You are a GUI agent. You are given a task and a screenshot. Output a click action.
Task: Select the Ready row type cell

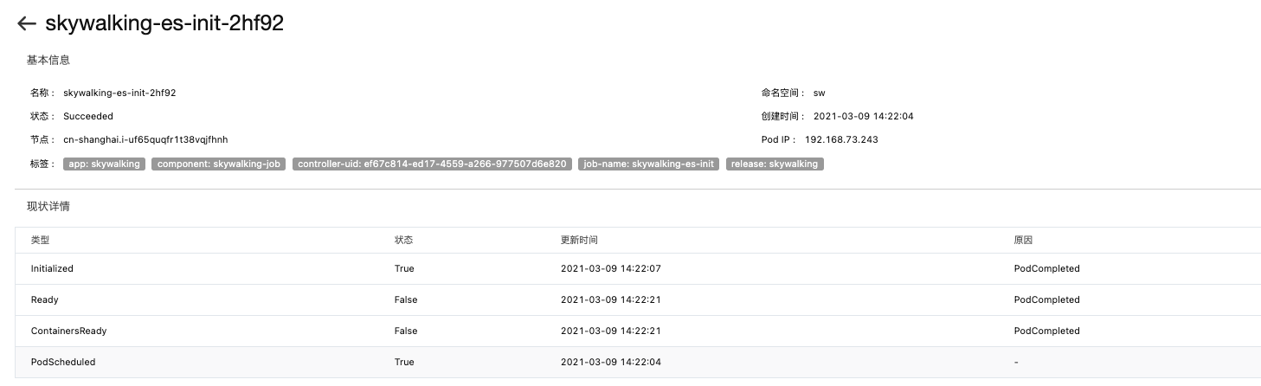(x=45, y=299)
